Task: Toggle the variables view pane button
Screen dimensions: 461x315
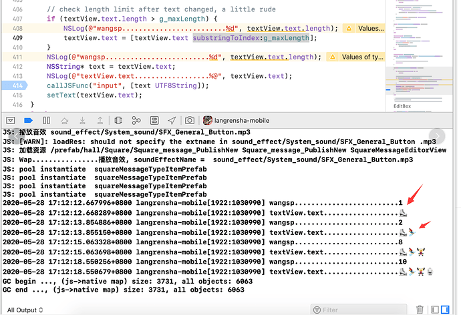Action: [435, 310]
